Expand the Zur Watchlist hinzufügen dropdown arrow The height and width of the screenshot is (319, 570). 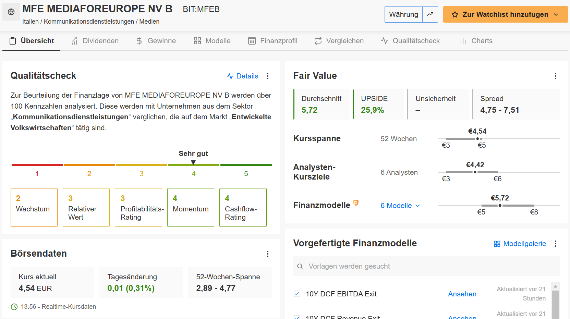coord(556,14)
